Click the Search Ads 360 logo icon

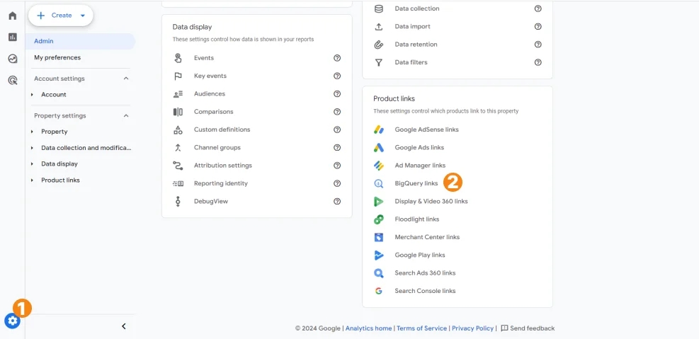378,273
